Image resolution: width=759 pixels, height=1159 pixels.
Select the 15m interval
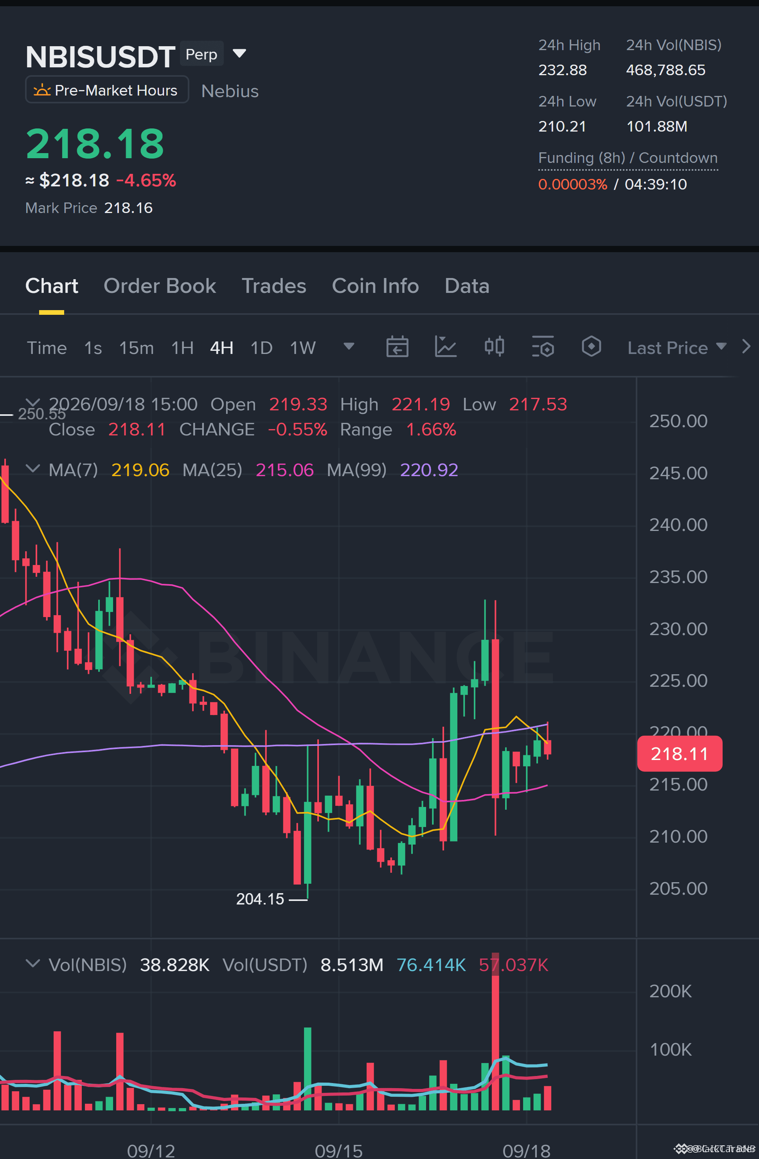(136, 348)
